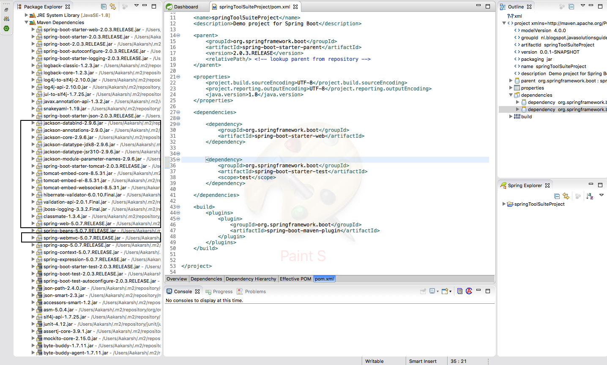607x365 pixels.
Task: Expand spring-boot-starter-web-2.0.3.RELEASE.jar
Action: click(x=33, y=30)
